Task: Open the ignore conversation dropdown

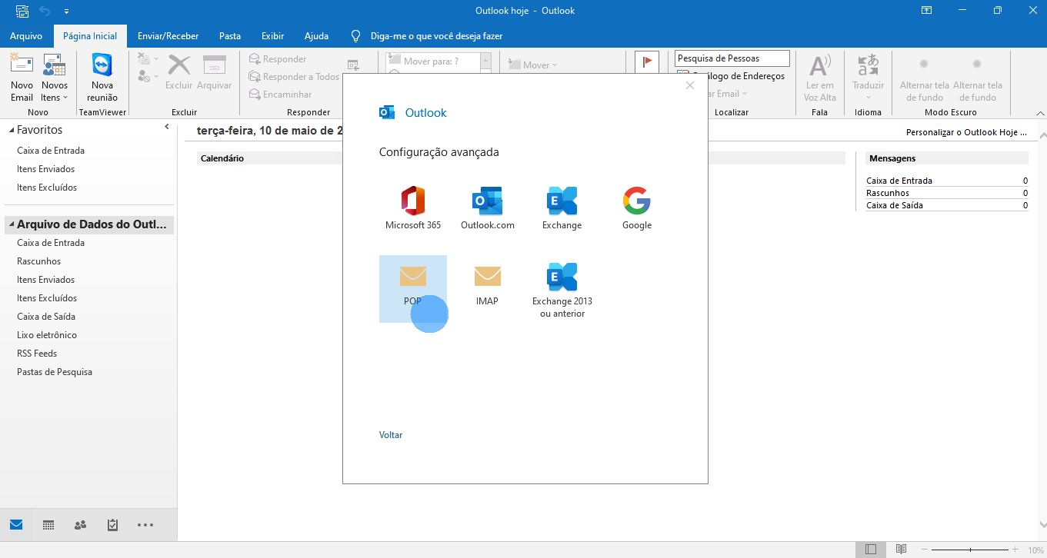Action: [148, 58]
